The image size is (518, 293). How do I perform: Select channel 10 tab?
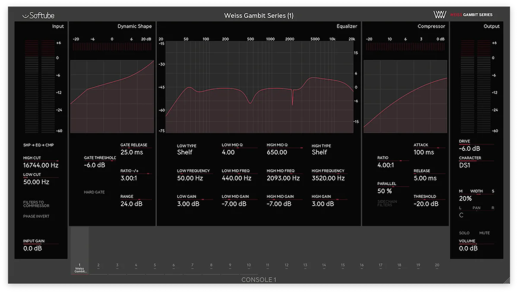point(249,266)
